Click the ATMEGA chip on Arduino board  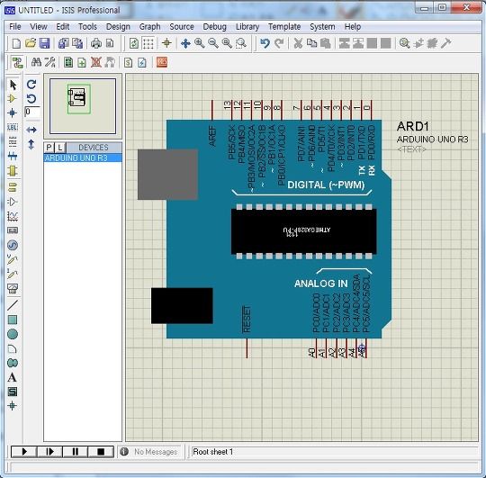click(x=304, y=231)
